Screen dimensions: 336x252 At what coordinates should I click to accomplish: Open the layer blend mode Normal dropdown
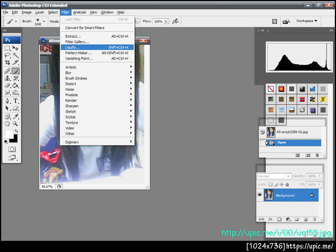[274, 176]
